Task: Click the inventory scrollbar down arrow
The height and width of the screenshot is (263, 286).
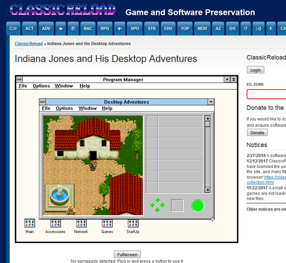Action: (x=208, y=190)
